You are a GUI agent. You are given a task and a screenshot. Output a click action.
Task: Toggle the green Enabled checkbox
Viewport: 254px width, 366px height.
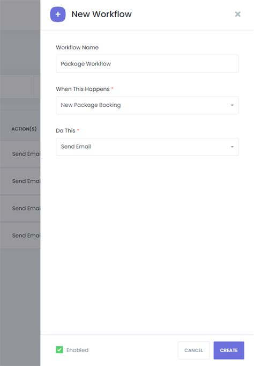point(59,350)
